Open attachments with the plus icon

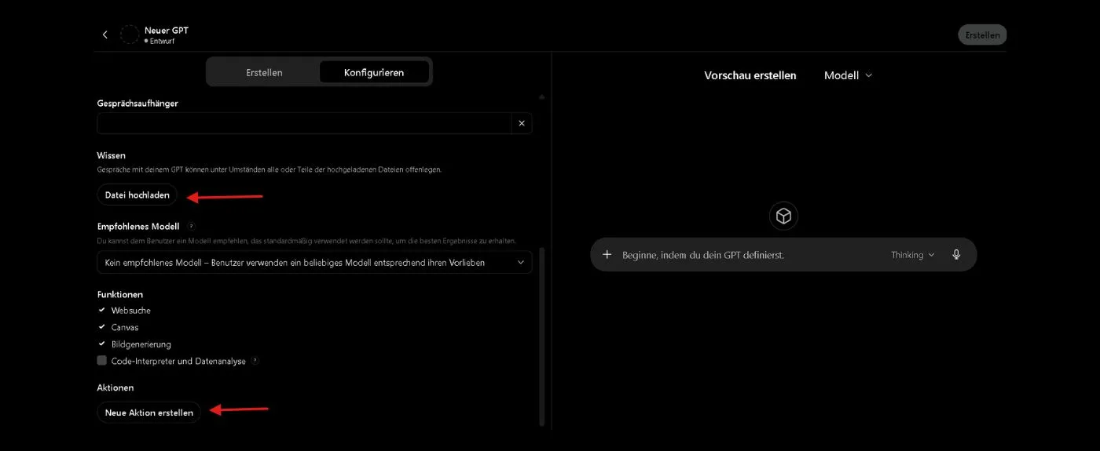pyautogui.click(x=607, y=255)
